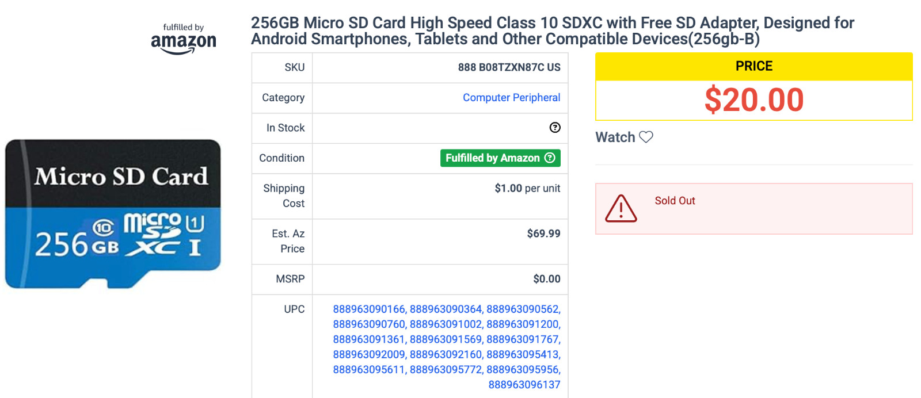This screenshot has width=921, height=398.
Task: Follow the UPC link 888963090364
Action: [x=446, y=309]
